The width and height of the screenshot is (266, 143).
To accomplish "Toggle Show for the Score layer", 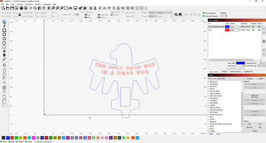I will (x=259, y=26).
